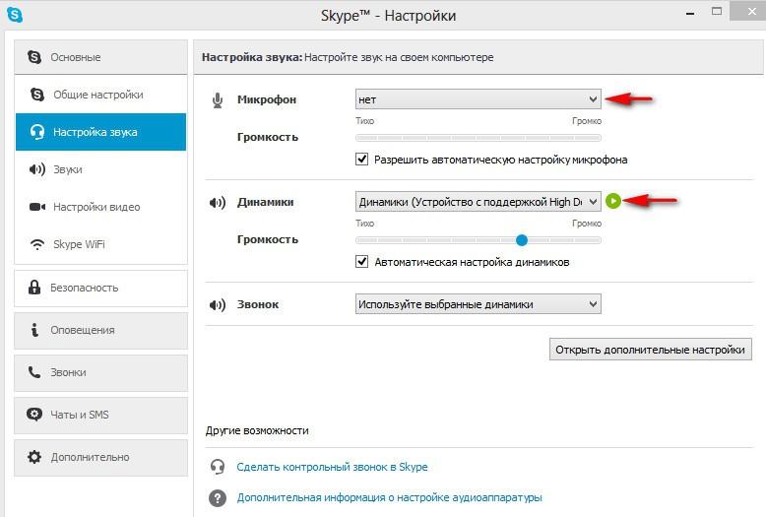Open the Звонок ringing device dropdown
766x517 pixels.
(x=478, y=304)
